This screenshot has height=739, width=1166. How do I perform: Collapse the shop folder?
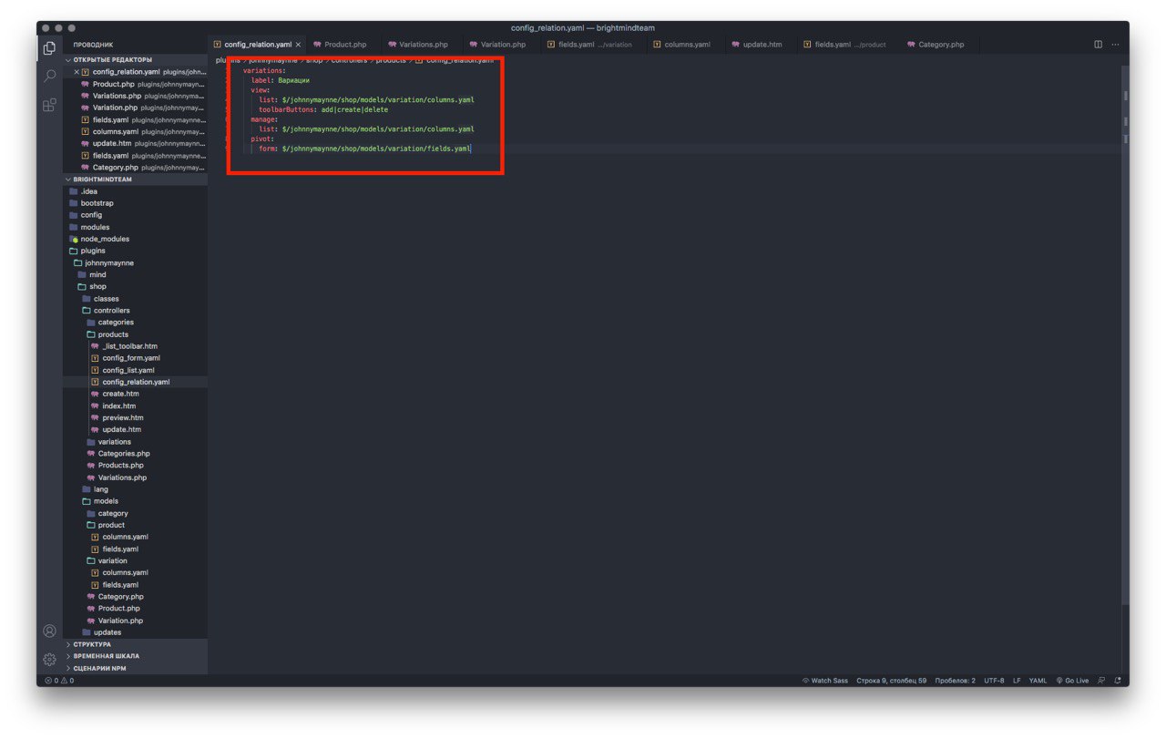click(x=135, y=286)
